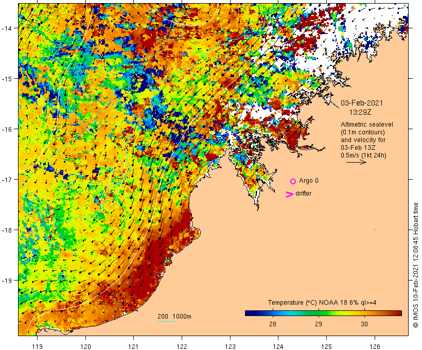Click the '(0.1m contours)' text
The image size is (422, 350).
pos(363,132)
